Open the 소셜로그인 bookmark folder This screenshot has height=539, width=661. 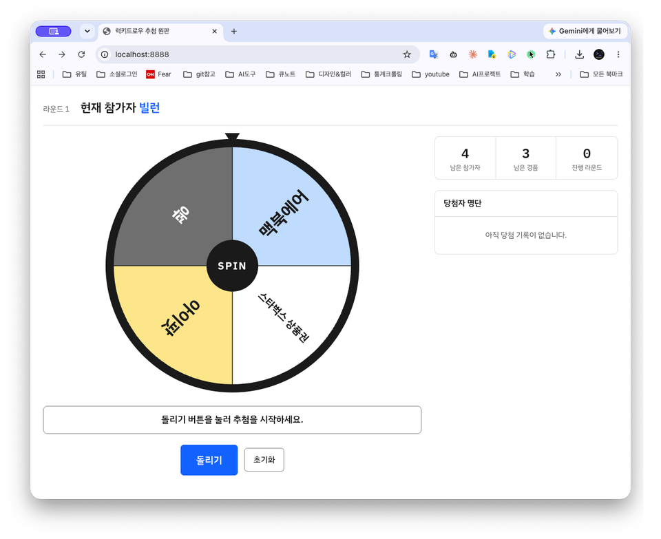pos(117,74)
